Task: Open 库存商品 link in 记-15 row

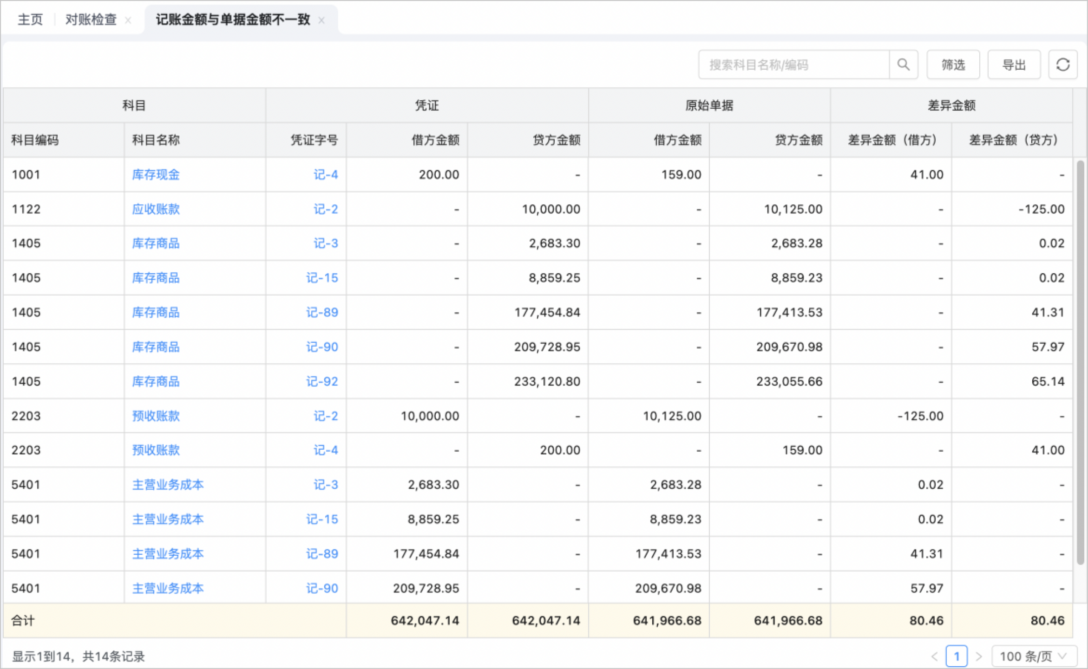Action: tap(156, 278)
